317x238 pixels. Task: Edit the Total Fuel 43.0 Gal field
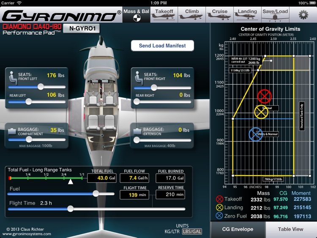102,178
